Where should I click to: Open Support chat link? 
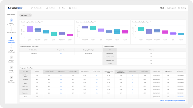pyautogui.click(x=172, y=8)
